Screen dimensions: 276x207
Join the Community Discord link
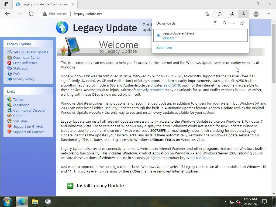[29, 110]
